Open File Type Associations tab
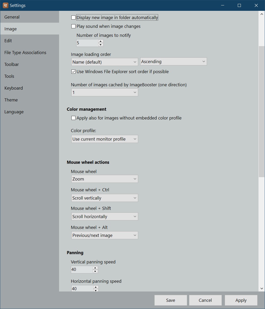This screenshot has height=309, width=265. pos(30,53)
